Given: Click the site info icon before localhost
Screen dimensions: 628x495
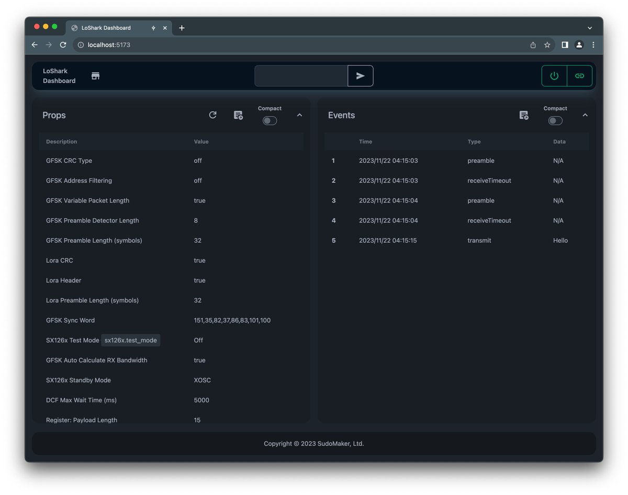Looking at the screenshot, I should pos(81,45).
